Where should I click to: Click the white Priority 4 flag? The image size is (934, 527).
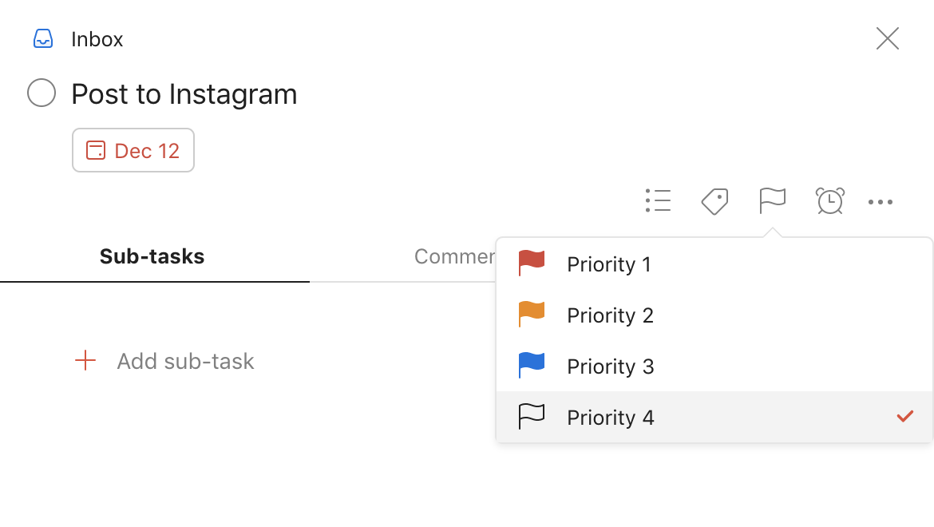pos(532,417)
